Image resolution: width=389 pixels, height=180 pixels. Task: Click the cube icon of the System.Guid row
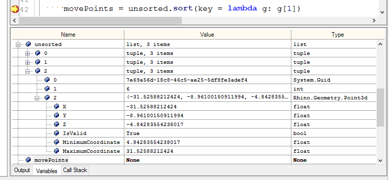tap(47, 80)
